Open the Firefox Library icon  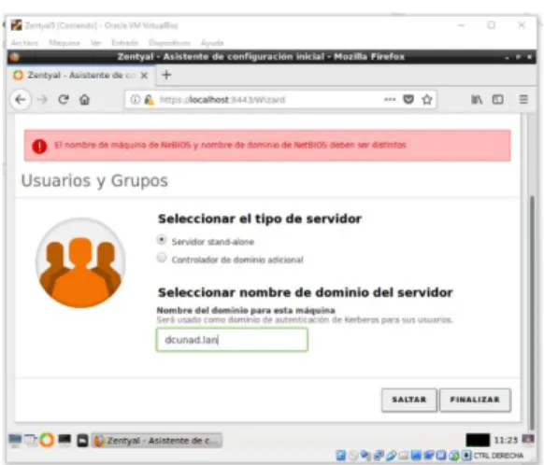pyautogui.click(x=477, y=100)
